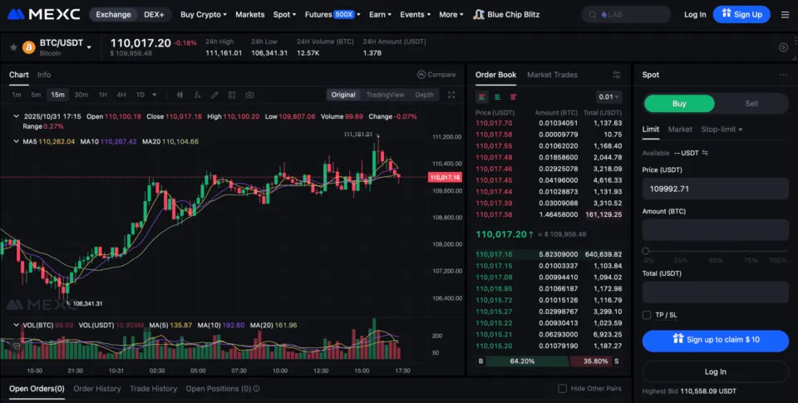Click the amount percentage slider handle
This screenshot has width=798, height=403.
(645, 251)
